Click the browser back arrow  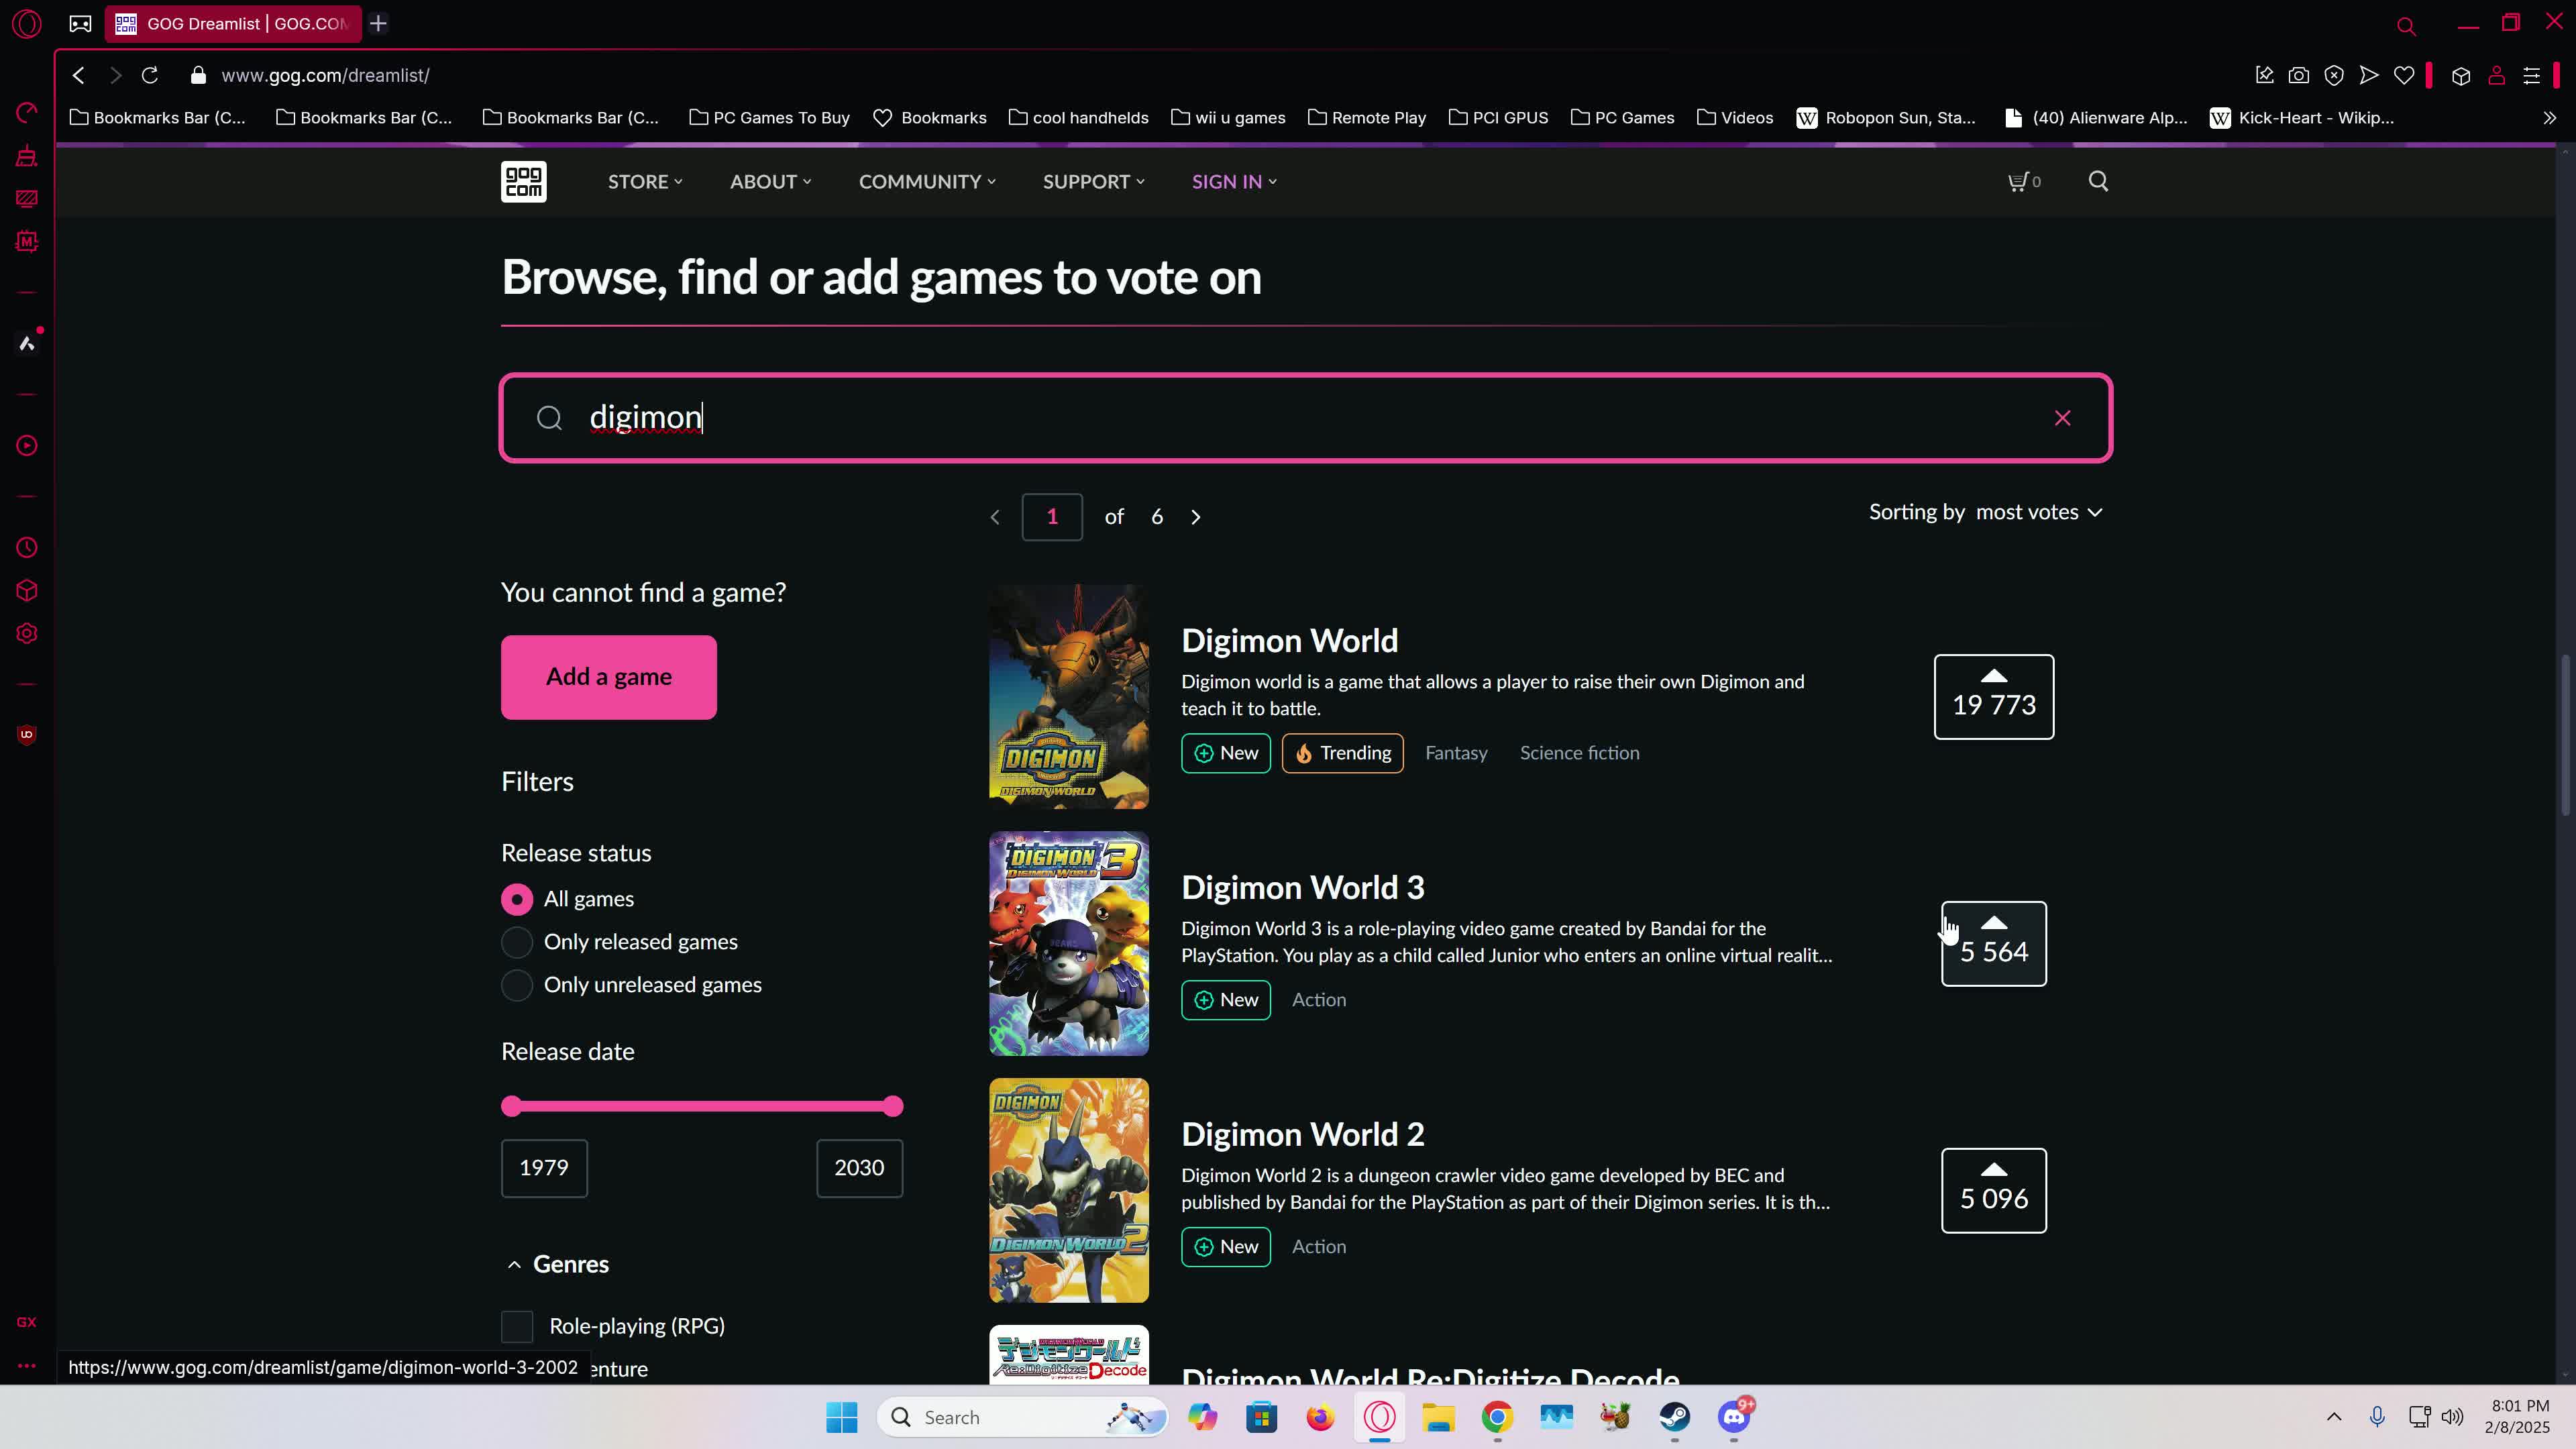(79, 75)
